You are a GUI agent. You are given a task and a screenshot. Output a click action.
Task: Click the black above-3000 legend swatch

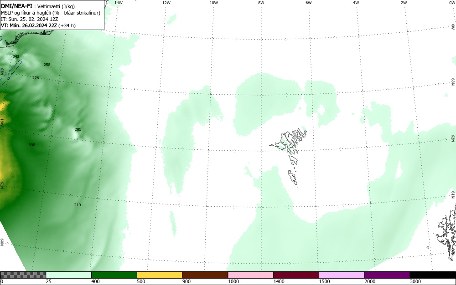tap(433, 275)
